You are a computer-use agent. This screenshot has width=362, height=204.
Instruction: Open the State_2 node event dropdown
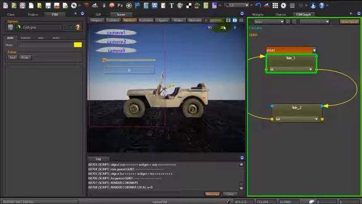coord(316,119)
